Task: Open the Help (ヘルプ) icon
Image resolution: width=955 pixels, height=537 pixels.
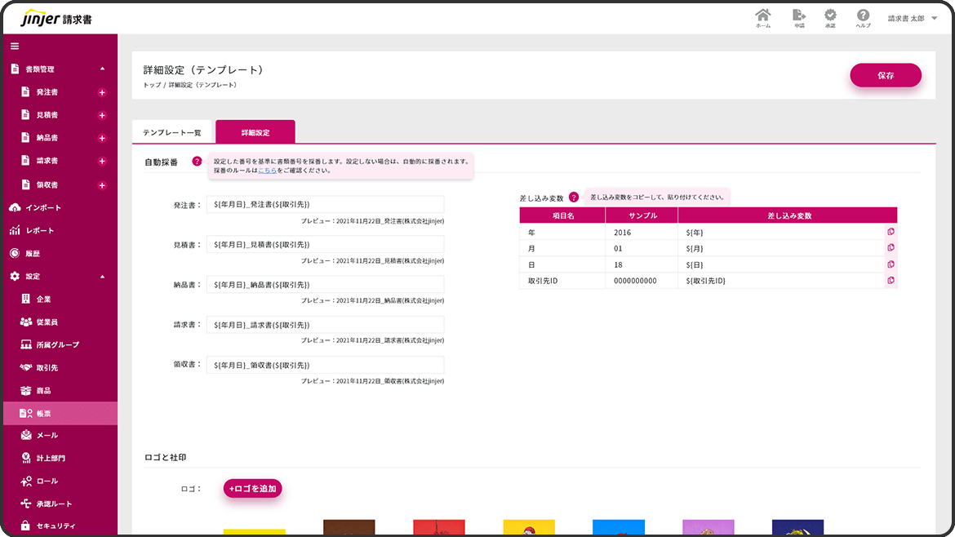Action: pos(863,17)
